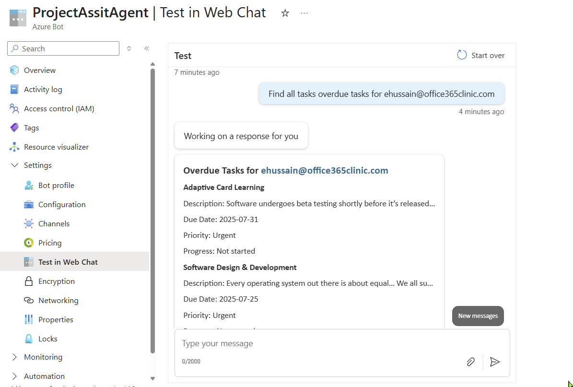Click the sidebar scroll up arrow
The height and width of the screenshot is (387, 573).
click(x=153, y=64)
